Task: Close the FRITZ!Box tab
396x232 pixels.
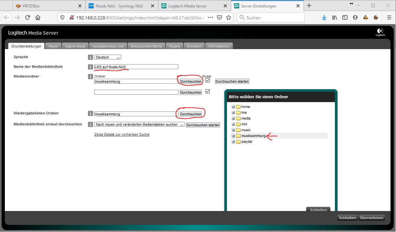Action: point(80,6)
